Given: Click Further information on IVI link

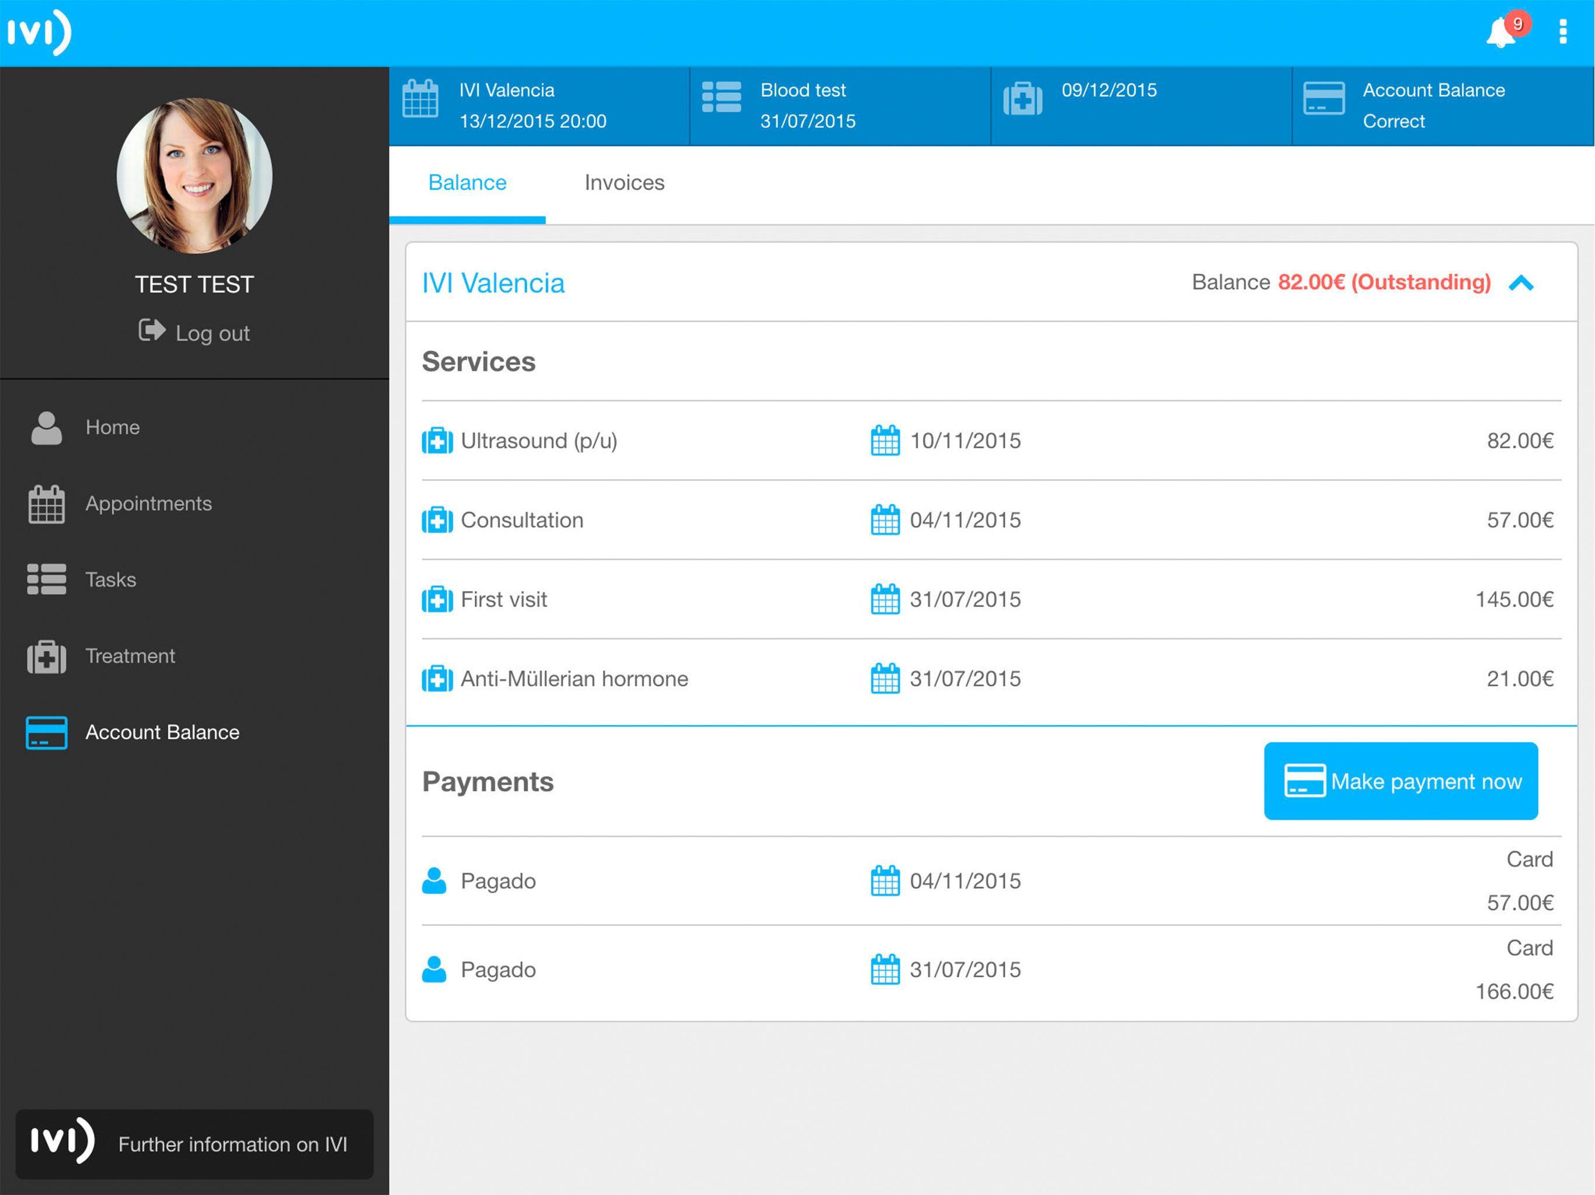Looking at the screenshot, I should (194, 1145).
